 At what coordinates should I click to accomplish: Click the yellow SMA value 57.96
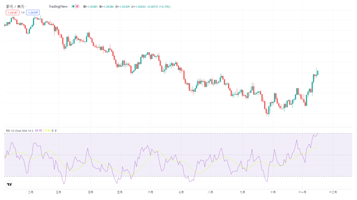(47, 131)
